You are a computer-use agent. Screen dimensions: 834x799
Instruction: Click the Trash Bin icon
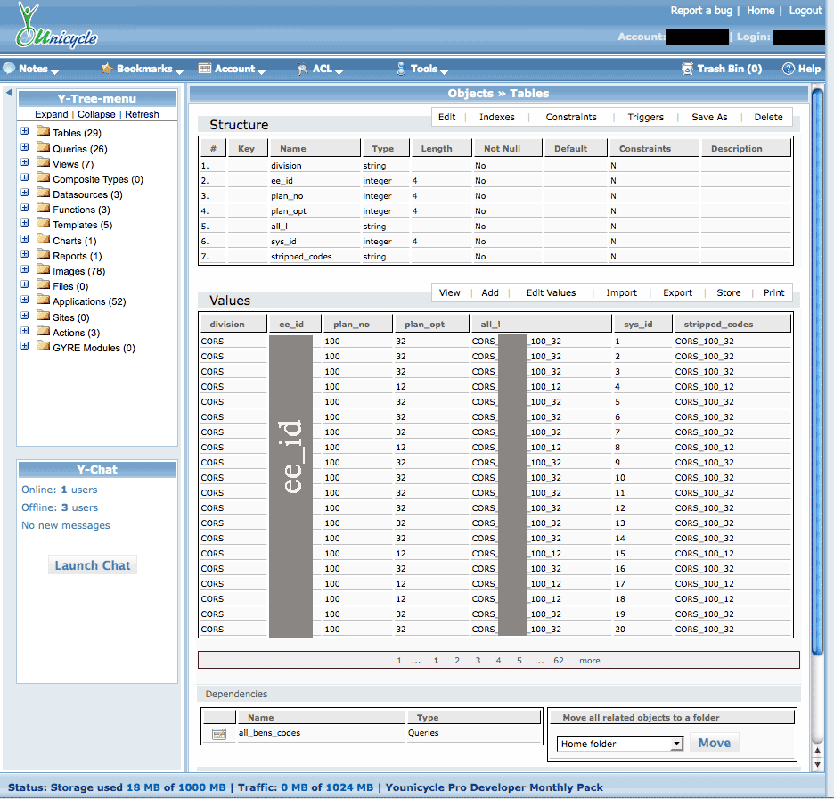tap(687, 69)
